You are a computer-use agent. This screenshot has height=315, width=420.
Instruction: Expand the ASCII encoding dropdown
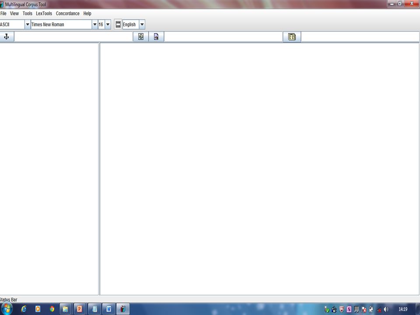[x=27, y=24]
